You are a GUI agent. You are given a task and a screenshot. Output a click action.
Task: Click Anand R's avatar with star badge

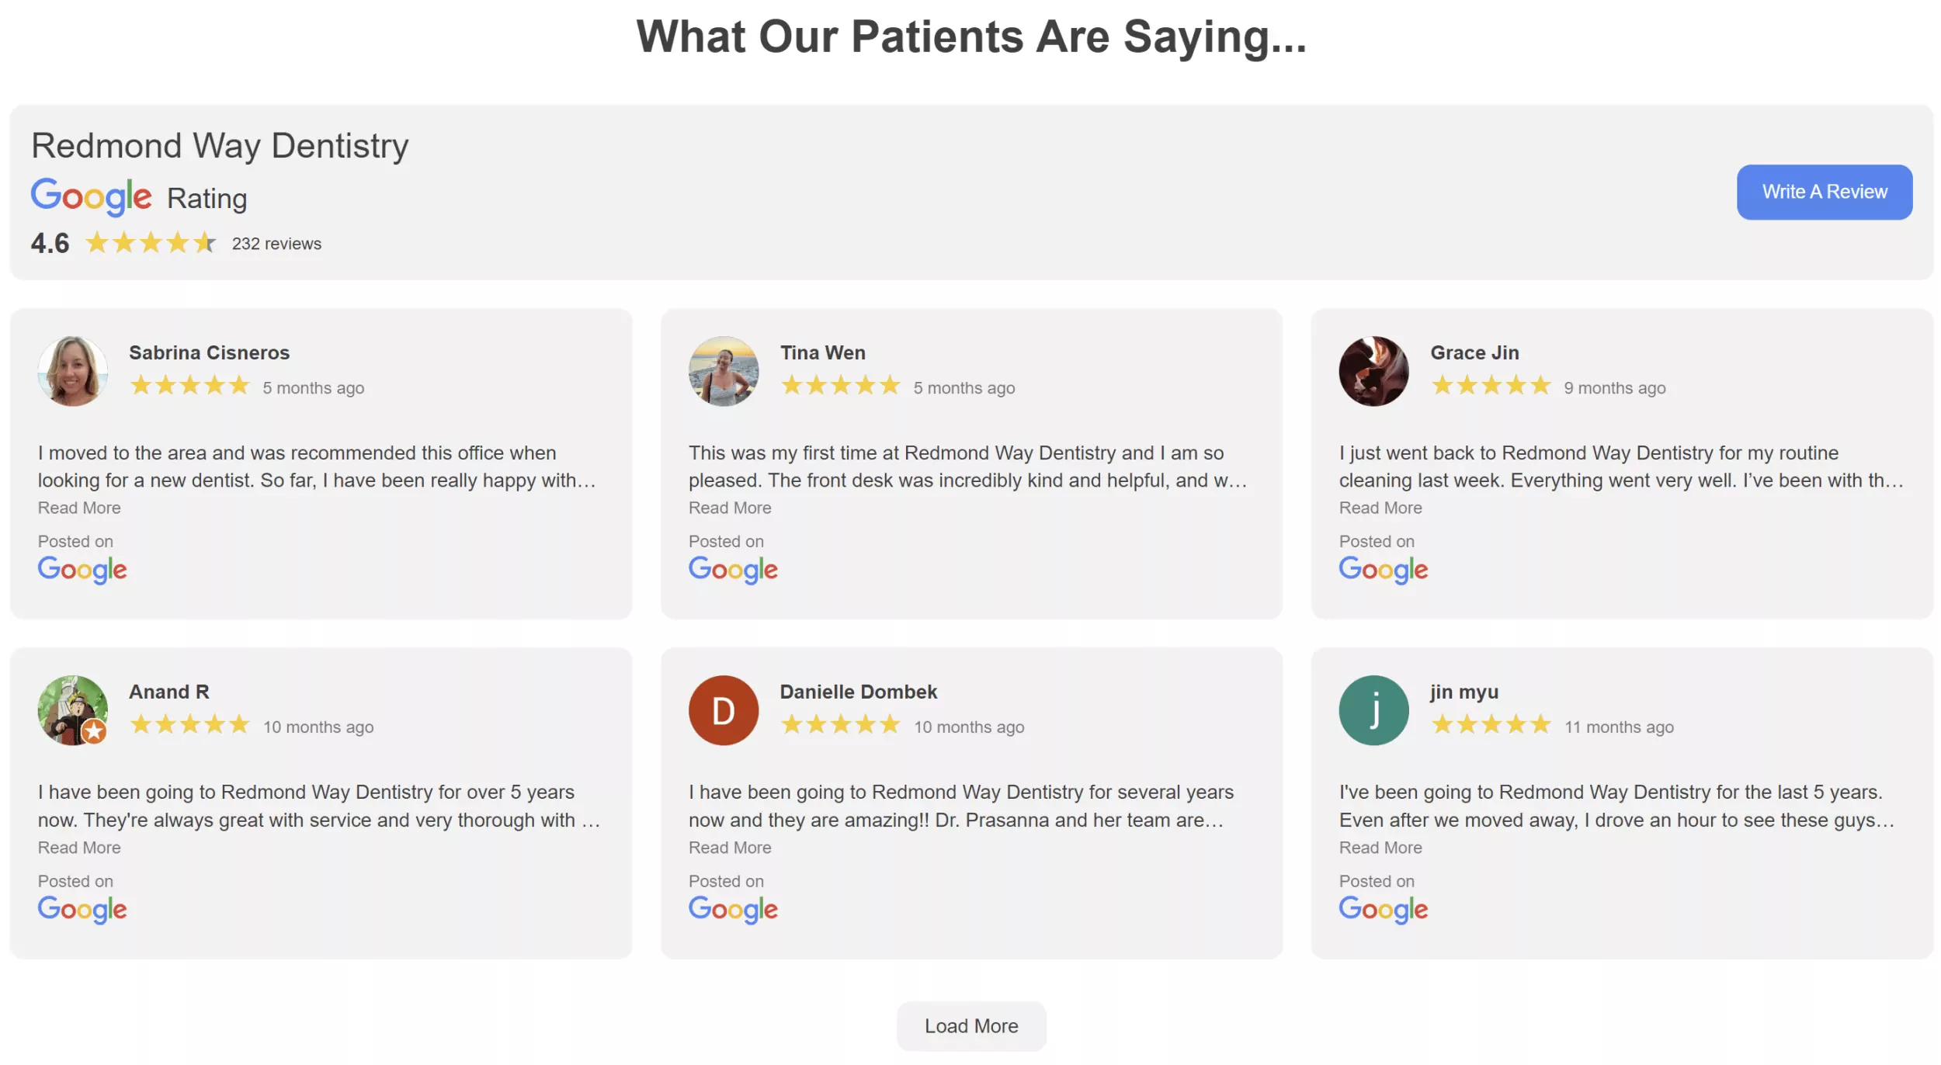click(73, 710)
